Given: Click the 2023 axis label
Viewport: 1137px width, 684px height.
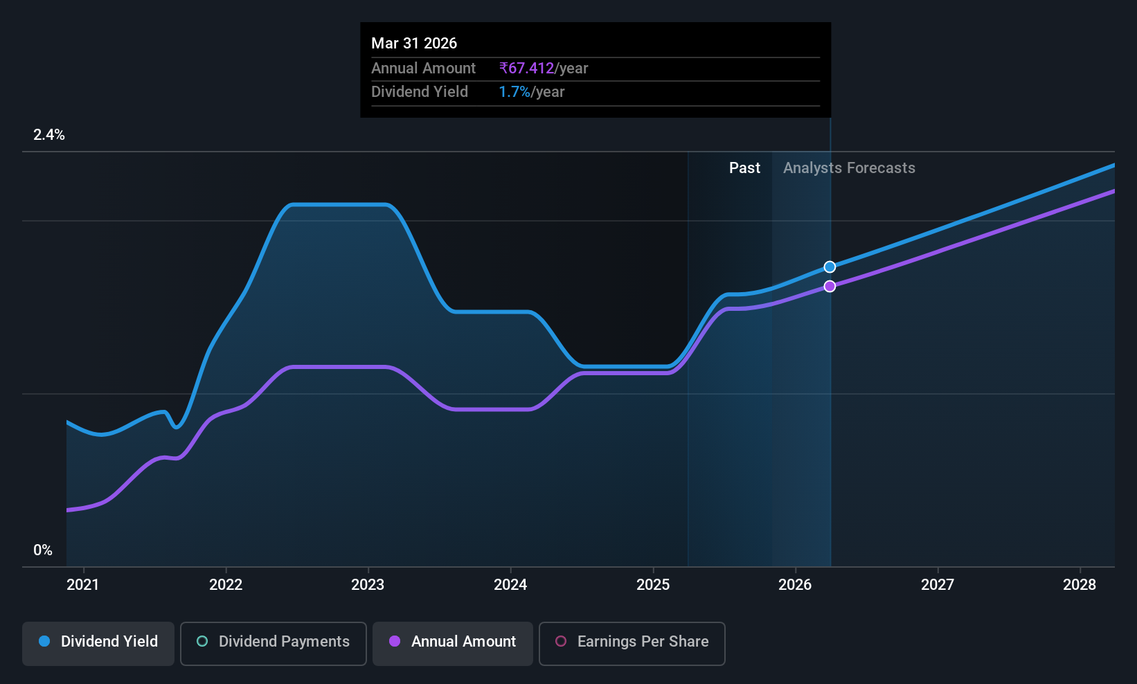Looking at the screenshot, I should point(368,585).
